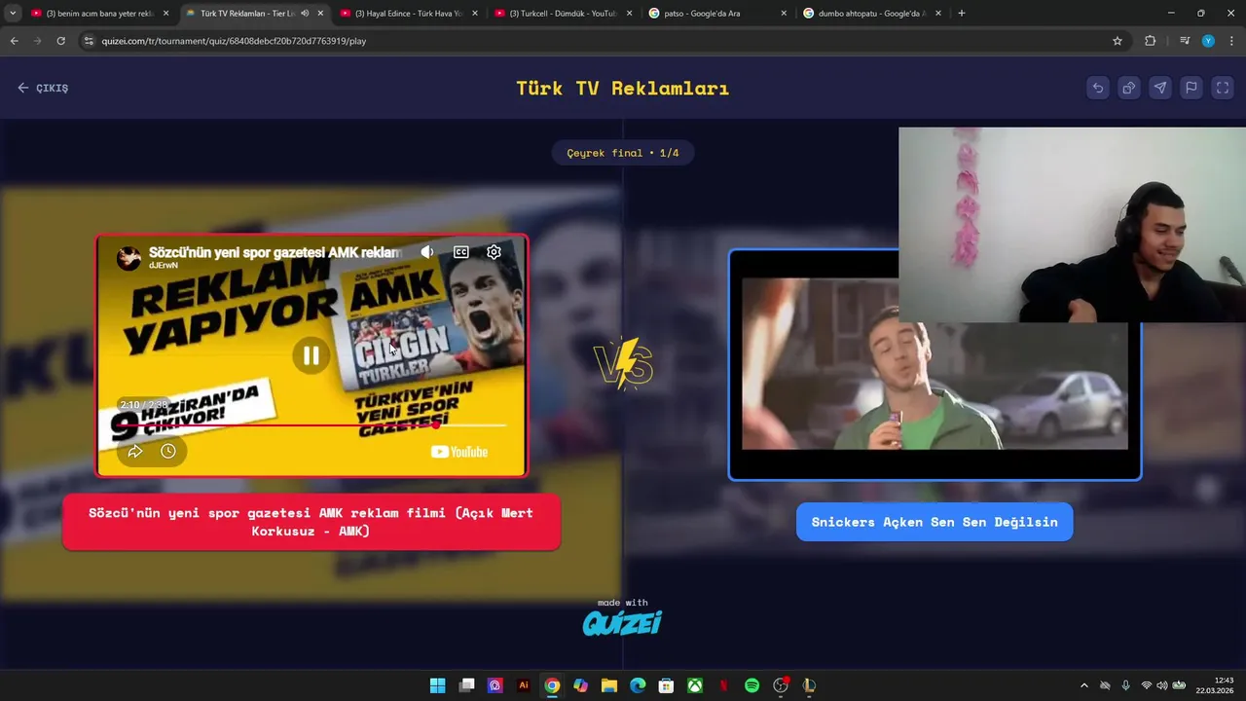Open Google Chrome taskbar icon

click(x=552, y=685)
